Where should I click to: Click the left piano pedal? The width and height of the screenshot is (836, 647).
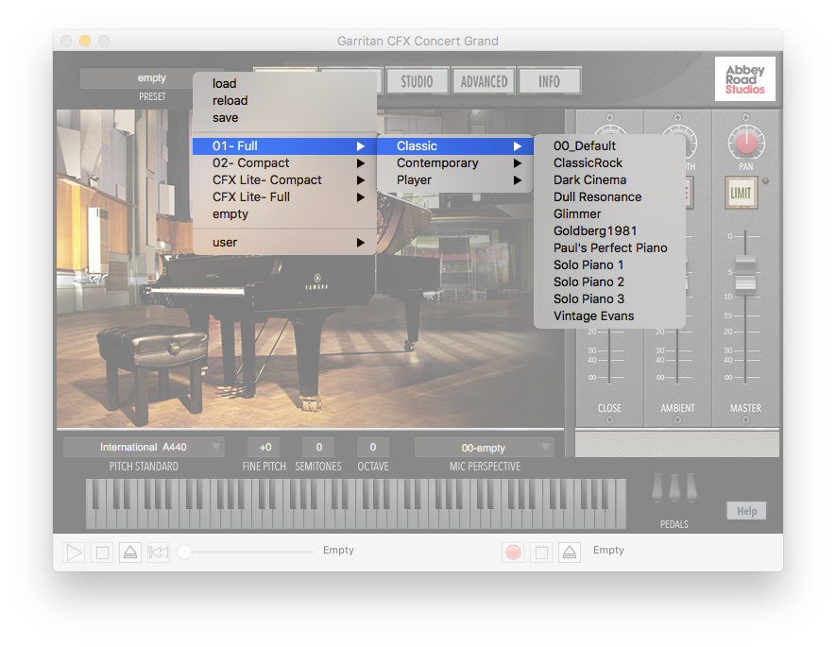(x=657, y=487)
